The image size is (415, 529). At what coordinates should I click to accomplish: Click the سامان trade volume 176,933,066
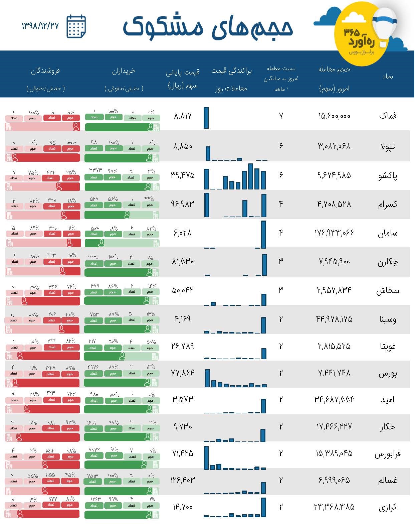click(x=334, y=233)
